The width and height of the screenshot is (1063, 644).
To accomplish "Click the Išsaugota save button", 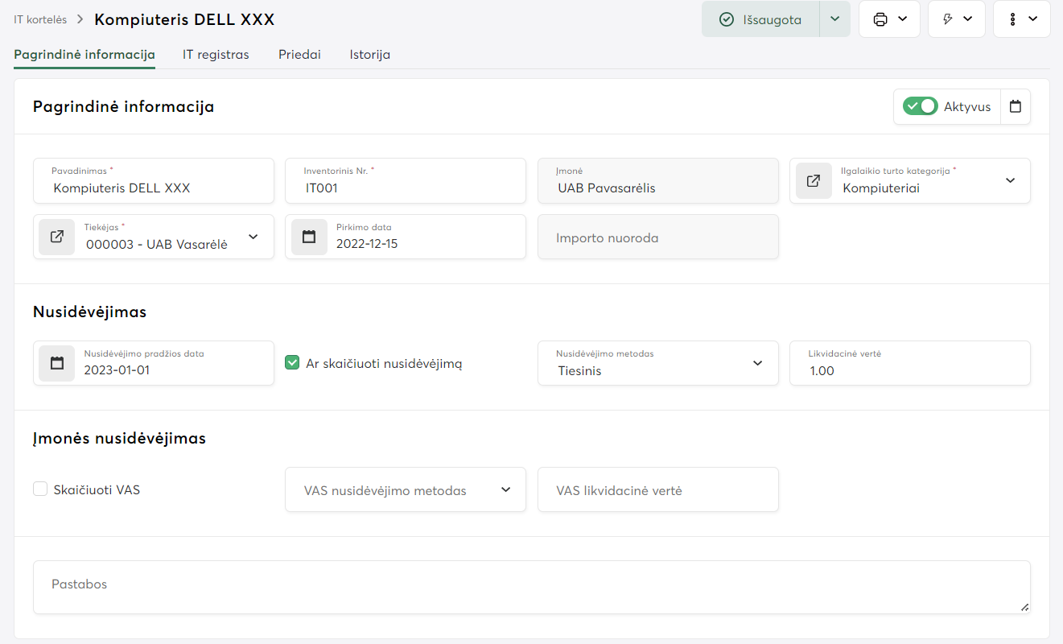I will click(x=760, y=19).
